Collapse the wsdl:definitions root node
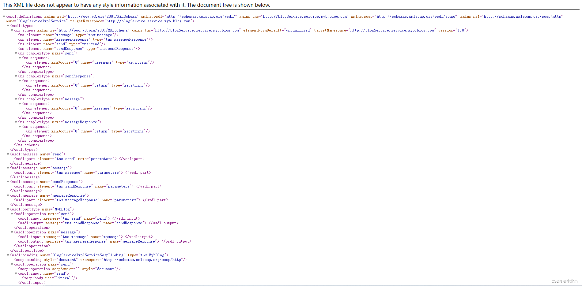This screenshot has height=286, width=582. click(4, 17)
